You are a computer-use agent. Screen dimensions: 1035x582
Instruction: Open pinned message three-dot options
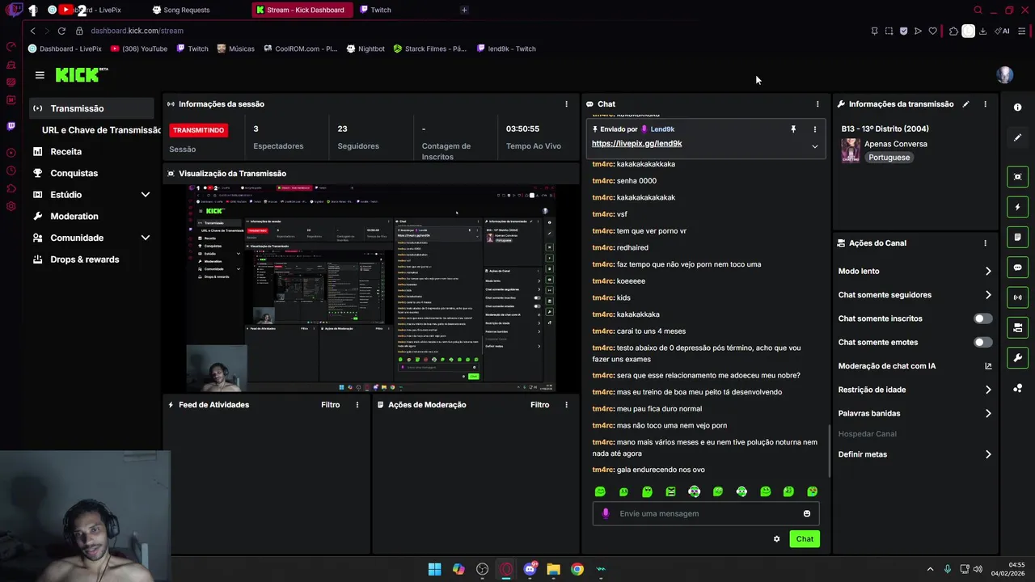[x=814, y=129]
